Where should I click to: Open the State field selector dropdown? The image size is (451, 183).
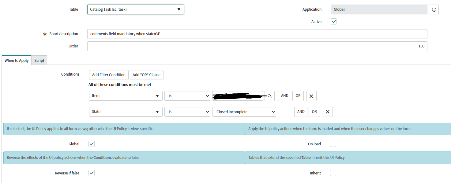126,112
